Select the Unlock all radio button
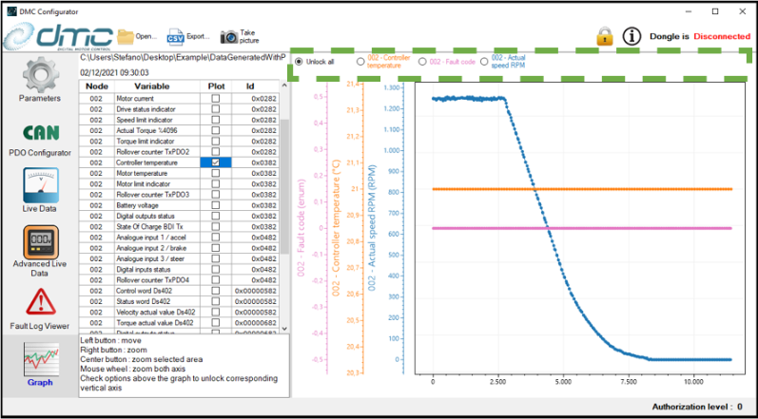Screen dimensions: 758x419 coord(299,62)
